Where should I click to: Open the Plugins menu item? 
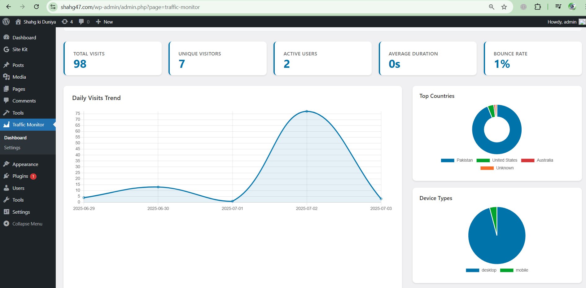pos(20,176)
